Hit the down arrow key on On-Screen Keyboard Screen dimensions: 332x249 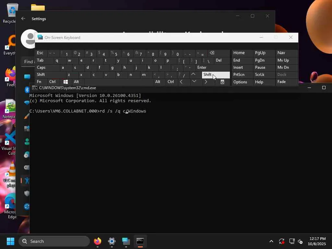click(x=194, y=82)
